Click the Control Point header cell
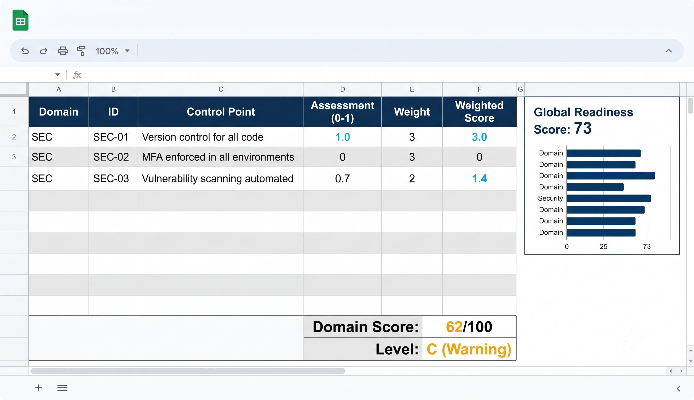The height and width of the screenshot is (400, 694). point(221,112)
